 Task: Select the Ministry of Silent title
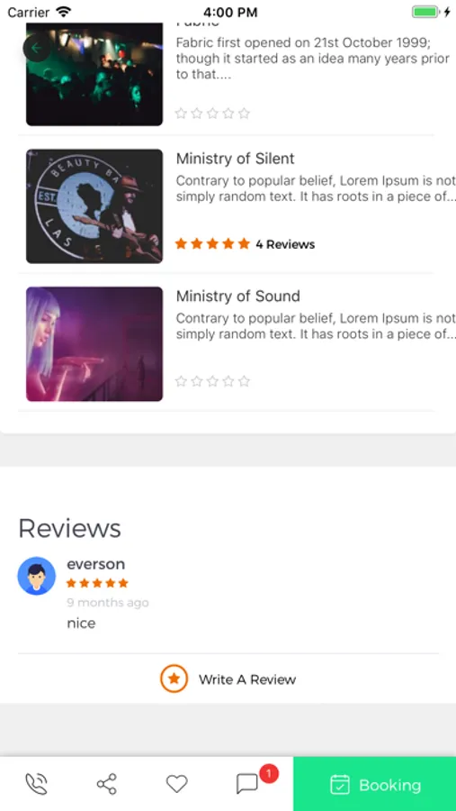coord(235,159)
